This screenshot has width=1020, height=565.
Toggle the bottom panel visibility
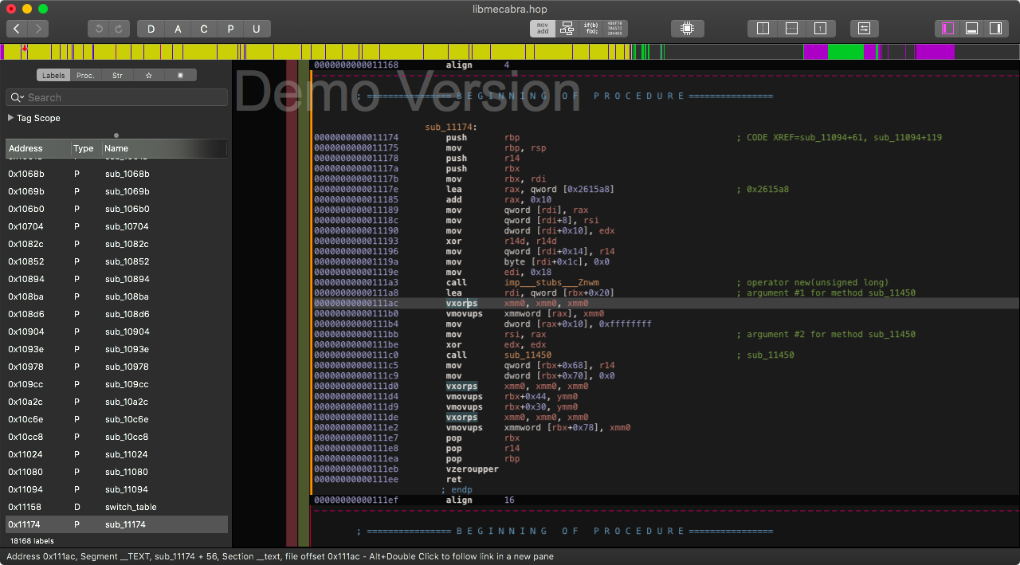pyautogui.click(x=971, y=29)
